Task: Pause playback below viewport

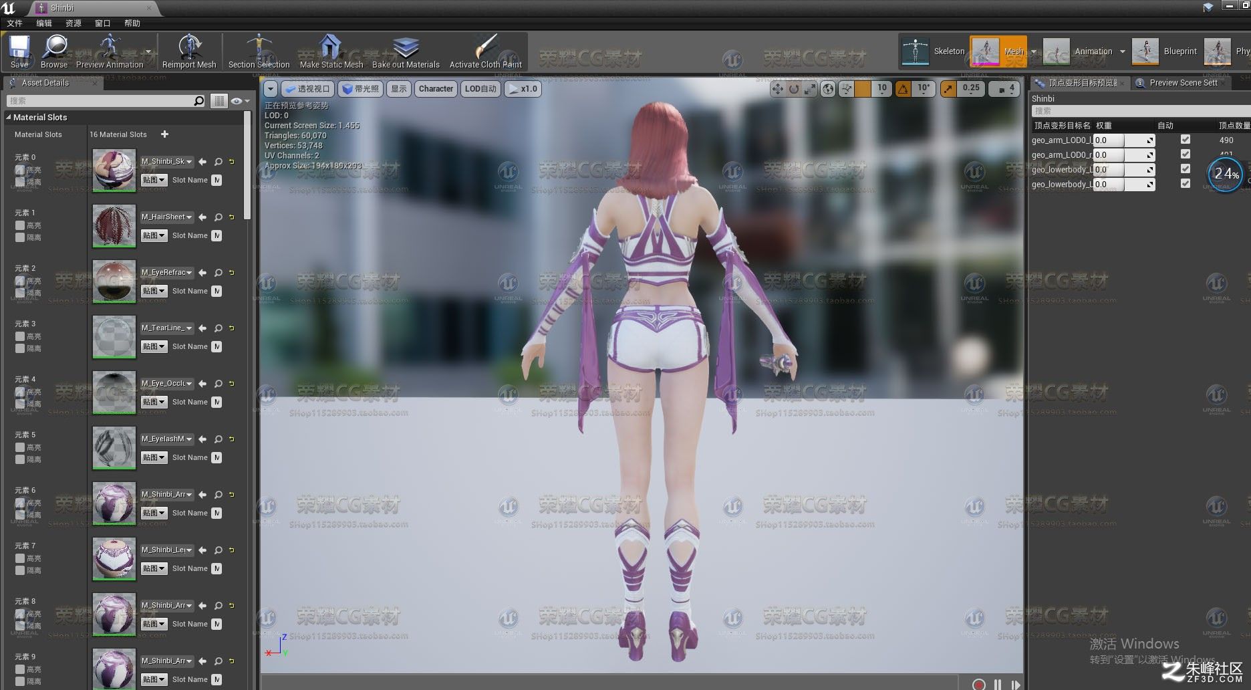Action: (x=997, y=684)
